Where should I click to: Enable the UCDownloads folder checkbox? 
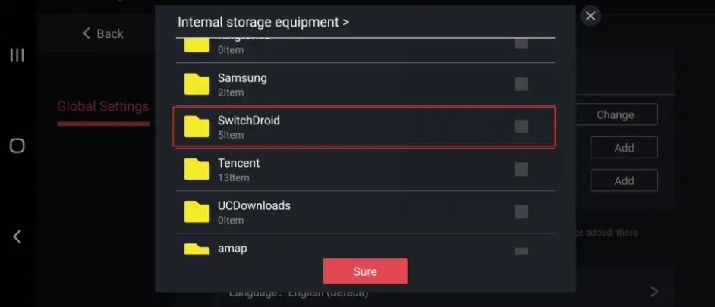pos(521,211)
